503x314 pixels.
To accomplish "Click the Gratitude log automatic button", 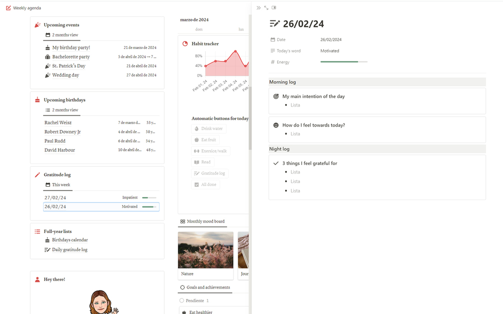I will pyautogui.click(x=210, y=173).
